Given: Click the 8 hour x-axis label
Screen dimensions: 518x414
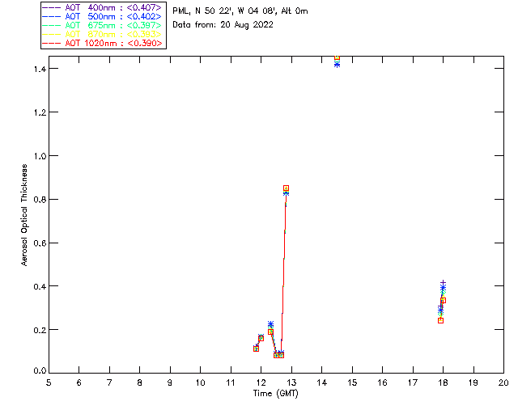Looking at the screenshot, I should click(140, 382).
